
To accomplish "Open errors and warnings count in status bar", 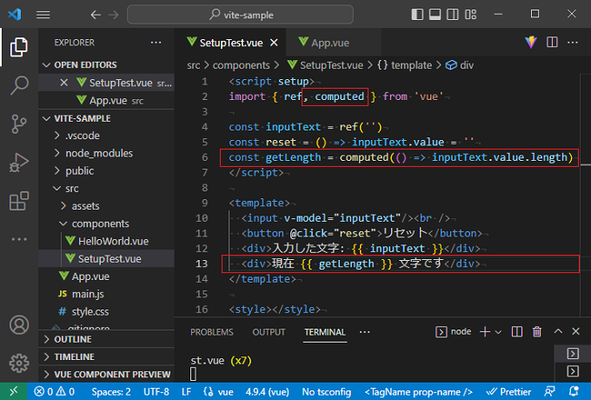I will click(x=54, y=391).
